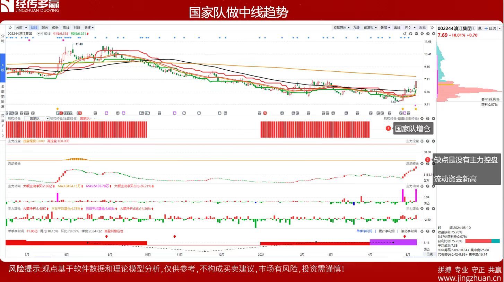Select the 60分 period tab
Screen dimensions: 504x282
click(x=55, y=27)
